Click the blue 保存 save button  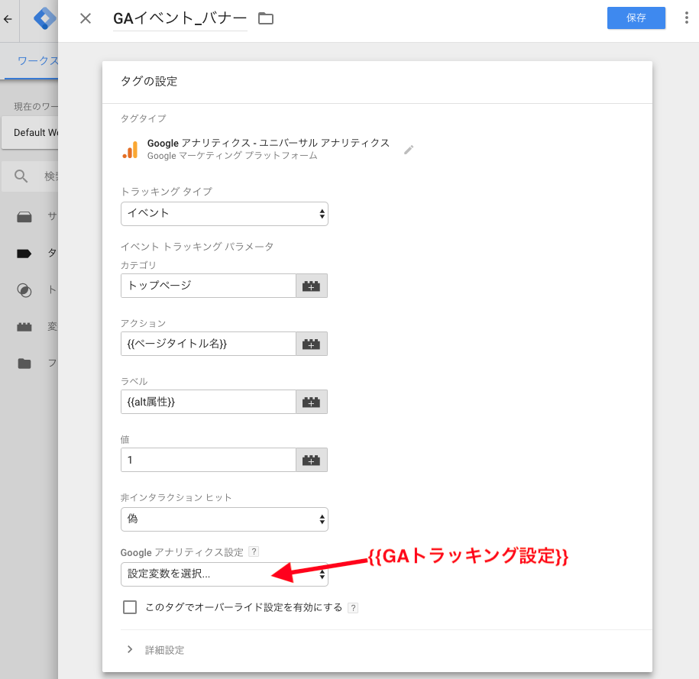[x=636, y=18]
